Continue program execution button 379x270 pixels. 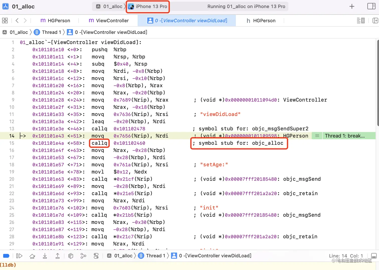coord(19,256)
